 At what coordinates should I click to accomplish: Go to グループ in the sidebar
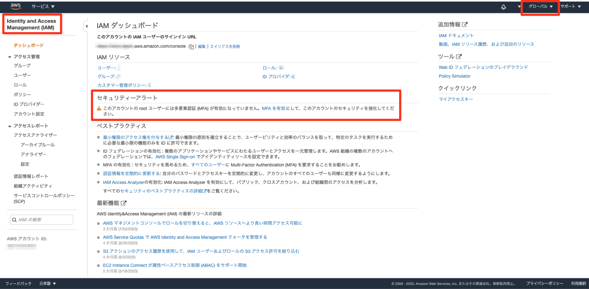coord(22,66)
